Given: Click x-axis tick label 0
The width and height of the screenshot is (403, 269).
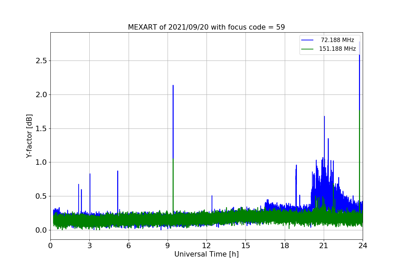Looking at the screenshot, I should click(x=50, y=246).
